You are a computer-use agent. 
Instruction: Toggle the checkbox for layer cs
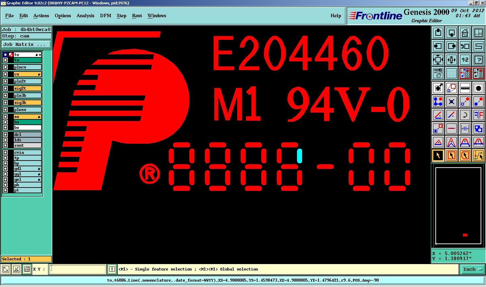point(5,74)
